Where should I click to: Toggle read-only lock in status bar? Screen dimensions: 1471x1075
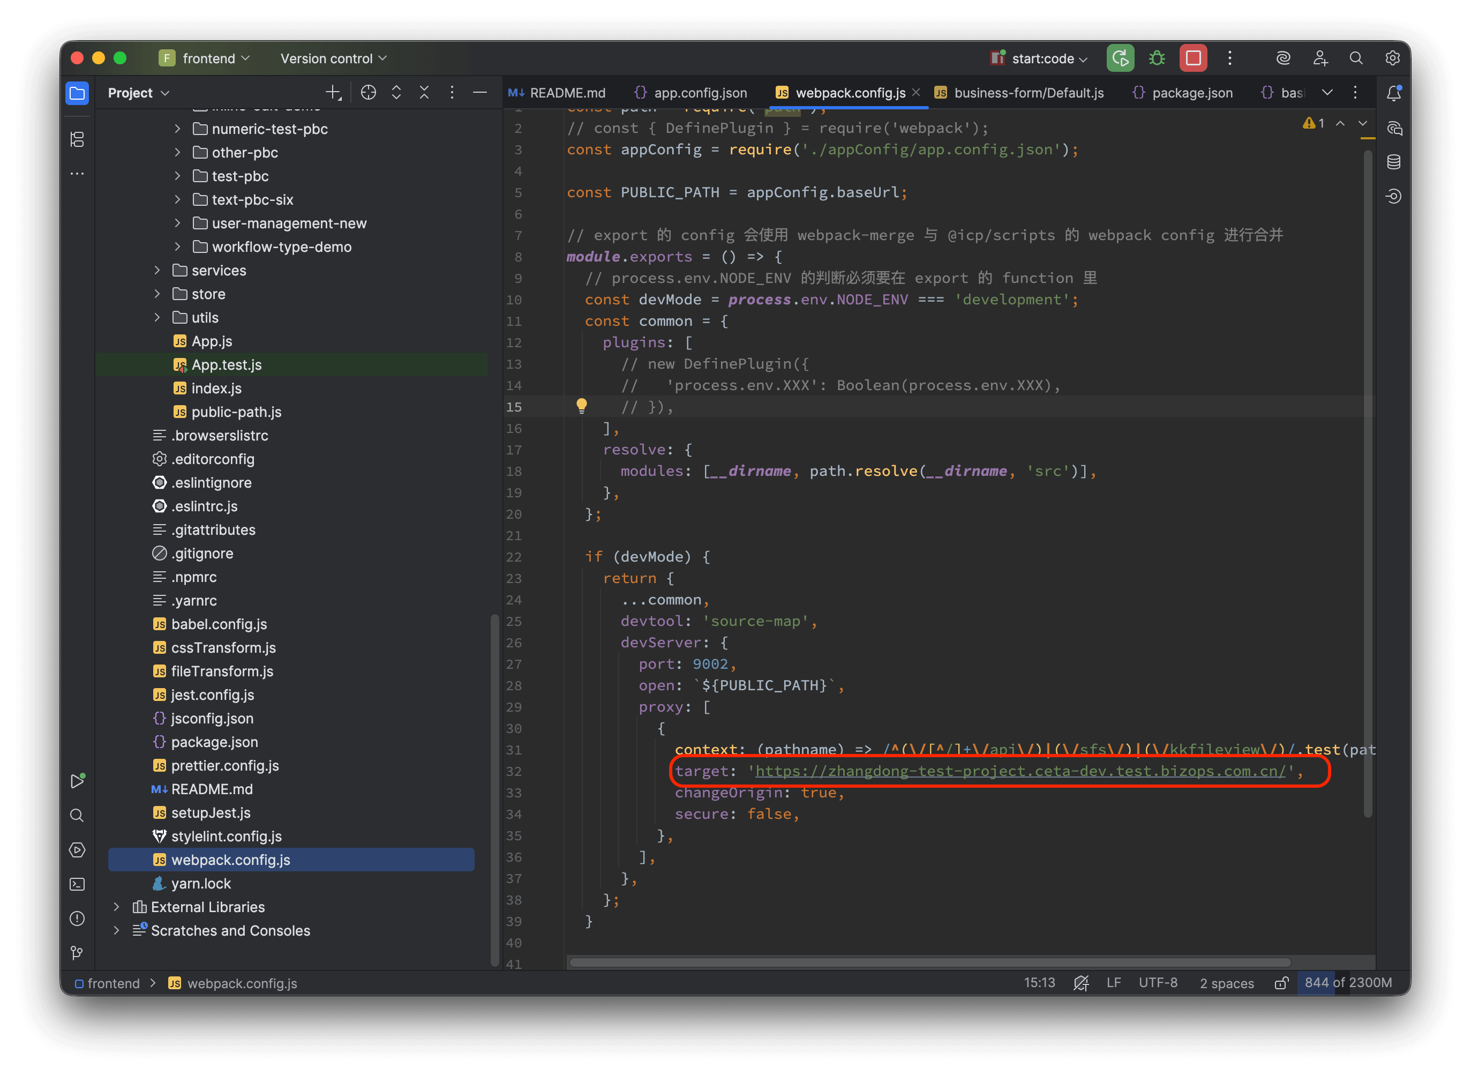tap(1281, 983)
